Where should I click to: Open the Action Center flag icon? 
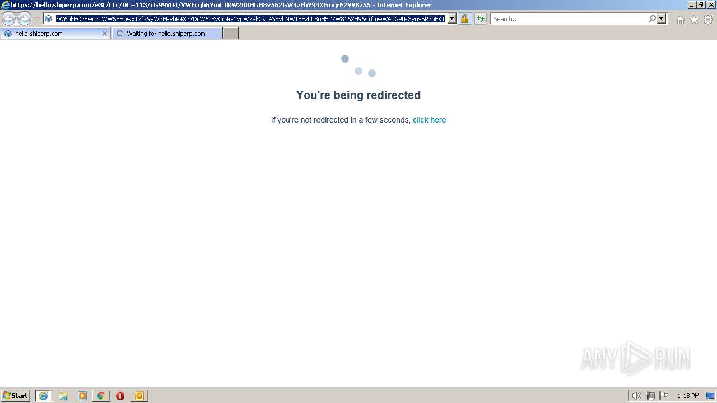(x=664, y=396)
